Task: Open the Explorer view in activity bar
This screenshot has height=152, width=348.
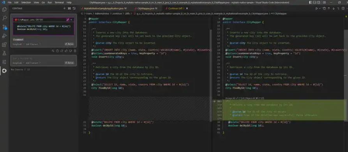Action: tap(4, 9)
